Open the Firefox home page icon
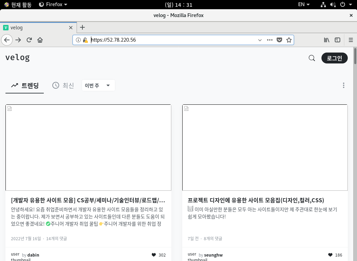 40,40
